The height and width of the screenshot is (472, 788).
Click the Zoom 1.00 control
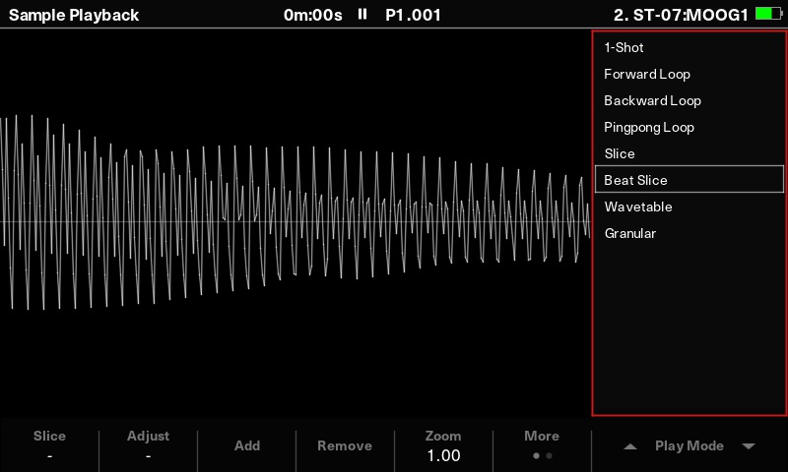tap(443, 445)
